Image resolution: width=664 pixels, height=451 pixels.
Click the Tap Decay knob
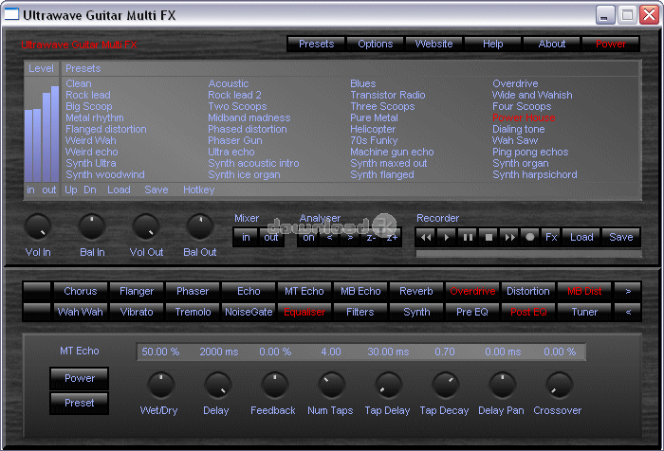(x=445, y=386)
